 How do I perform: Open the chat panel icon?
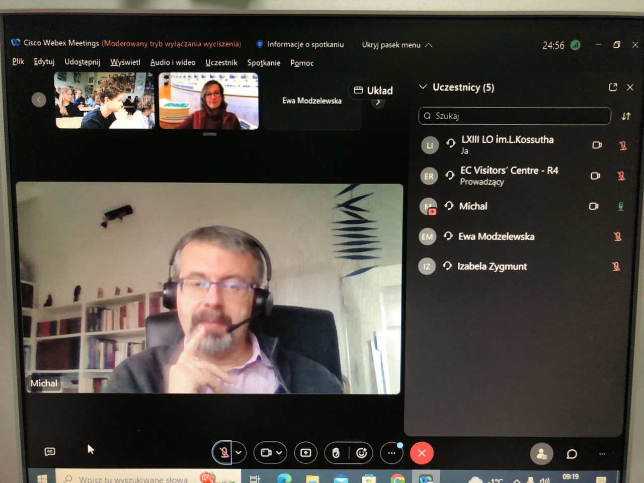(572, 454)
